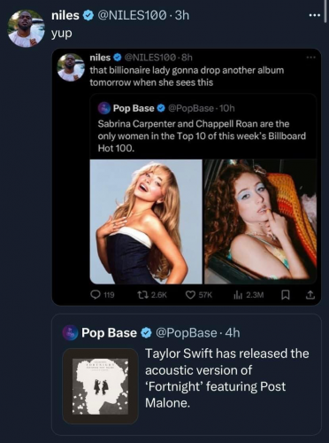Bookmark the quoted tweet
The width and height of the screenshot is (329, 443).
[285, 294]
